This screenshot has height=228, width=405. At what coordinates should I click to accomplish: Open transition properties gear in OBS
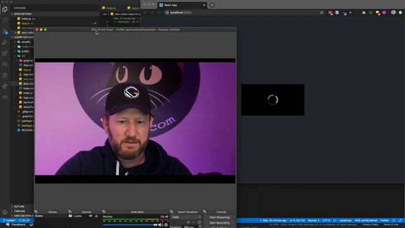coord(199,222)
